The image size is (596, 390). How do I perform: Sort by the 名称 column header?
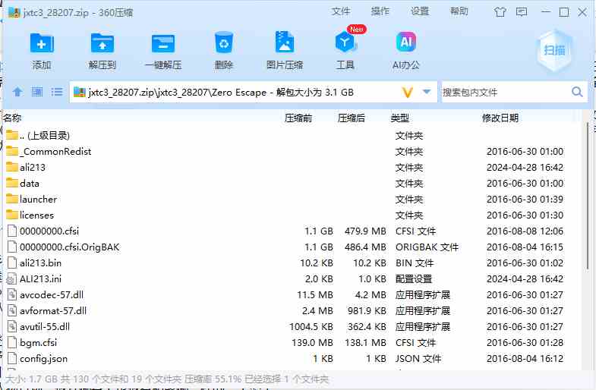(13, 118)
